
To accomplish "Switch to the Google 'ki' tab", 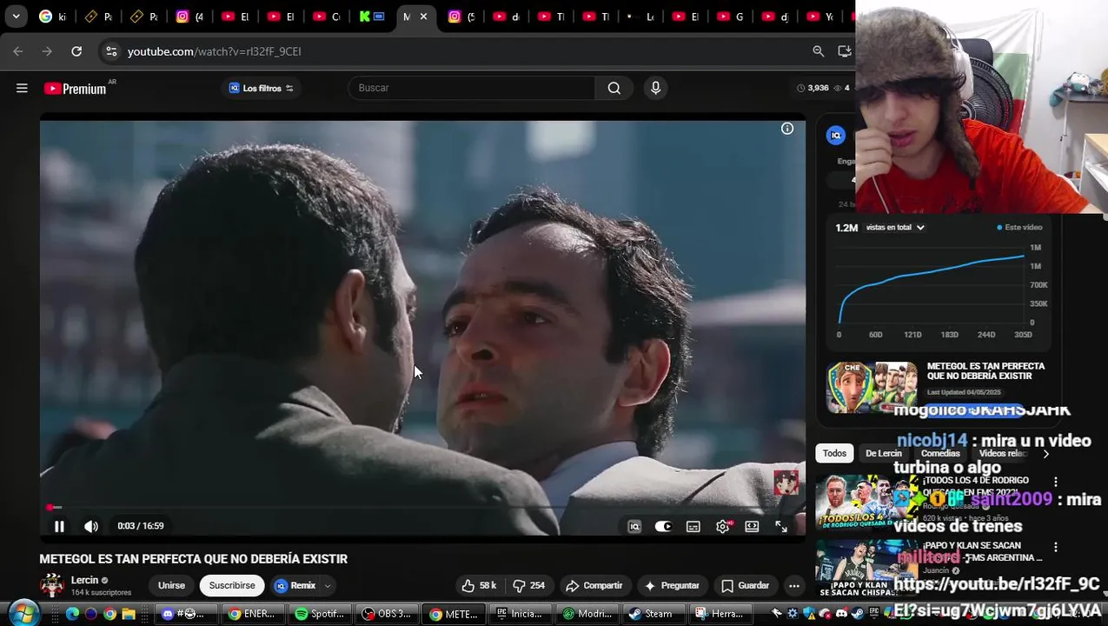I will [52, 17].
